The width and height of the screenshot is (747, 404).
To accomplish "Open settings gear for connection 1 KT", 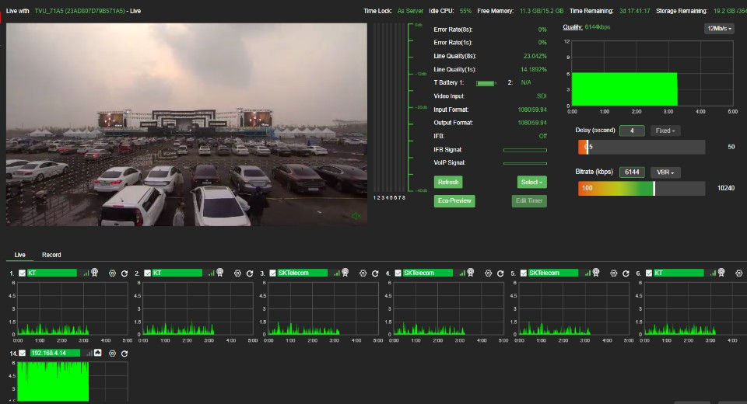I will [112, 273].
